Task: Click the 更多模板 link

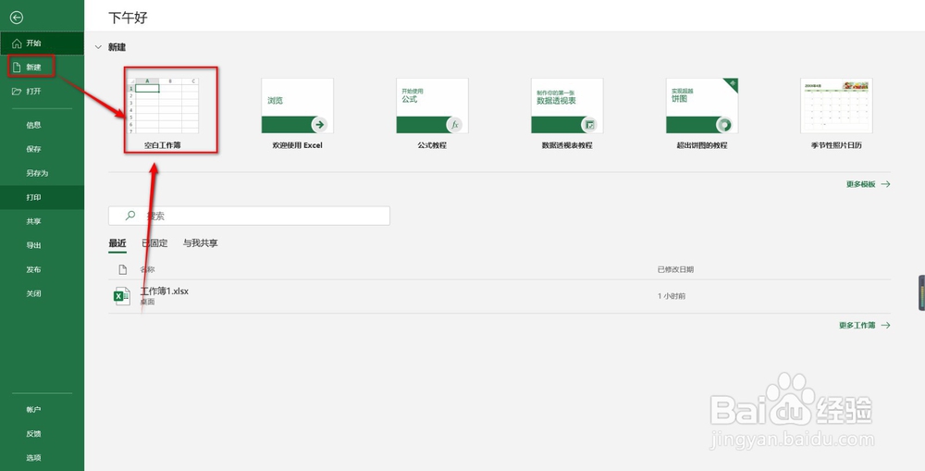Action: [868, 184]
